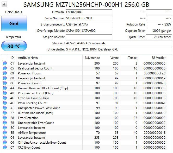Image resolution: width=173 pixels, height=153 pixels.
Task: Click the status orb in row ID 01
Action: click(x=5, y=63)
